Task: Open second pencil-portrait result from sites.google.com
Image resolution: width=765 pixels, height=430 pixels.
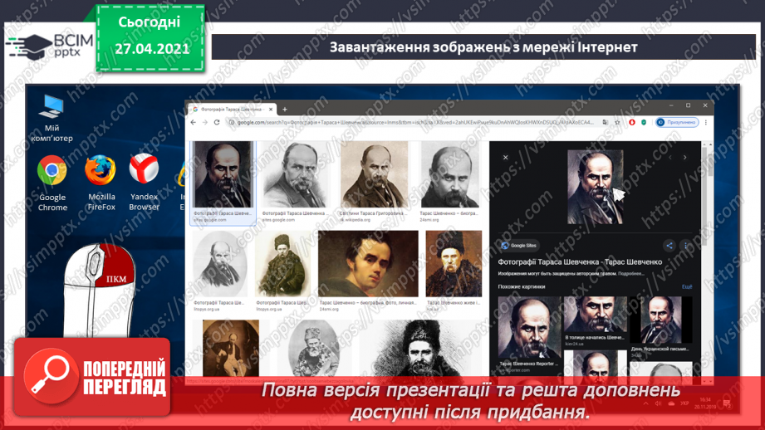Action: point(296,174)
